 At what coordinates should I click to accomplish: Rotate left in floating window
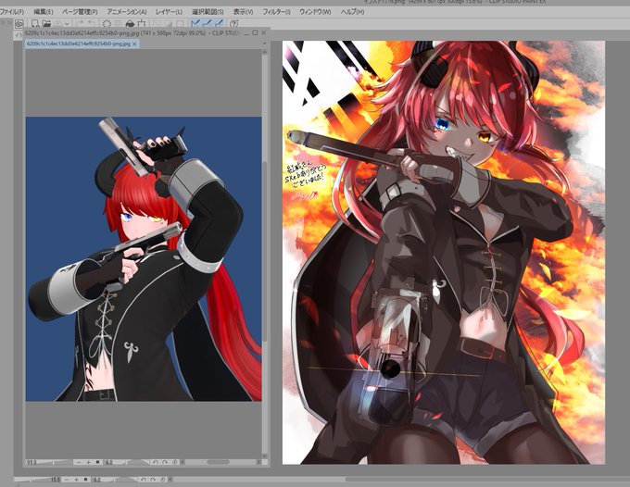(x=156, y=463)
